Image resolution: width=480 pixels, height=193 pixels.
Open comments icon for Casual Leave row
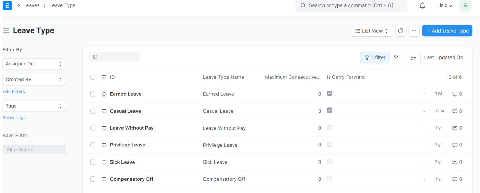[x=455, y=111]
